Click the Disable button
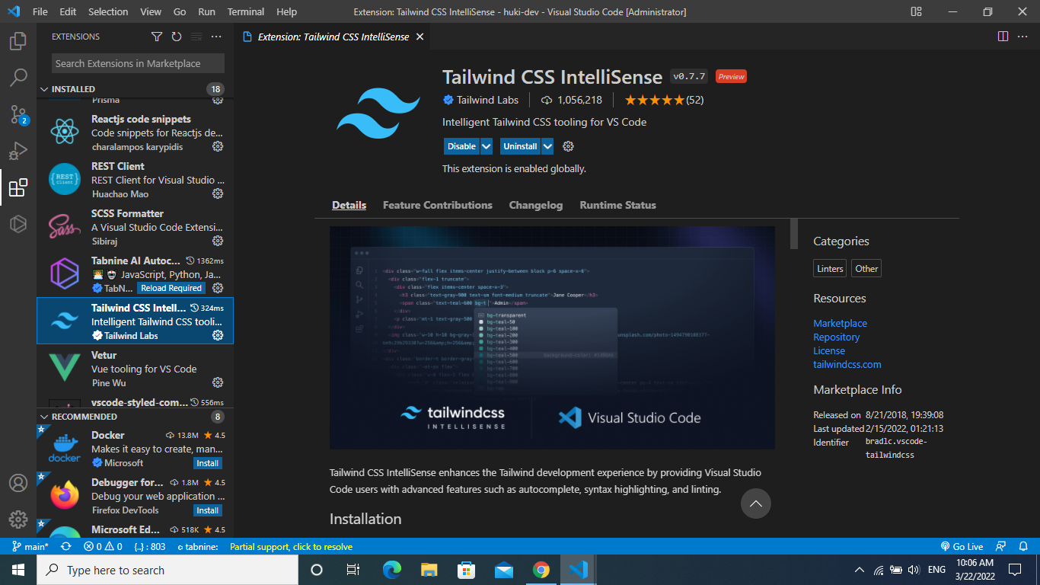The width and height of the screenshot is (1040, 585). point(461,146)
